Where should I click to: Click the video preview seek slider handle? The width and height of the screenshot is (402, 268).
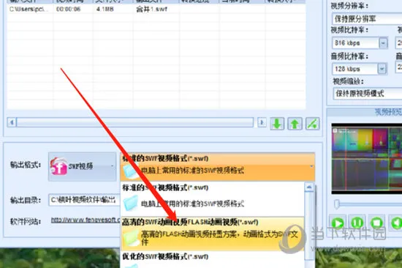click(x=337, y=204)
